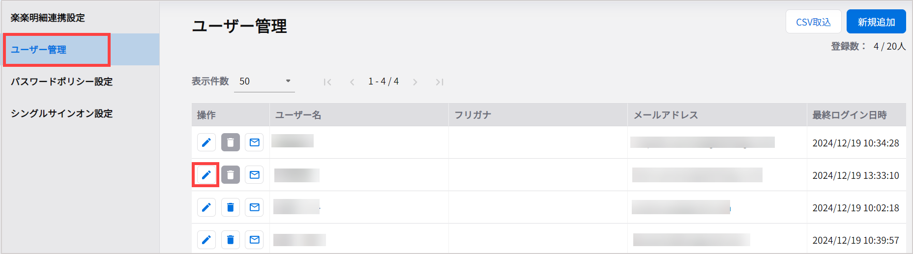Click envelope mail icon in fourth user row
The height and width of the screenshot is (254, 913).
click(254, 240)
